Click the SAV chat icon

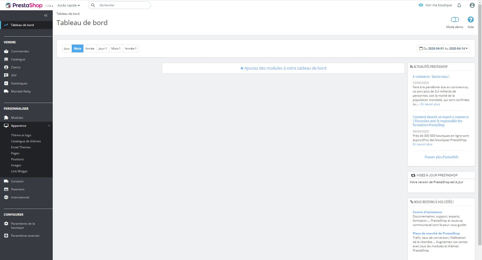[x=6, y=75]
